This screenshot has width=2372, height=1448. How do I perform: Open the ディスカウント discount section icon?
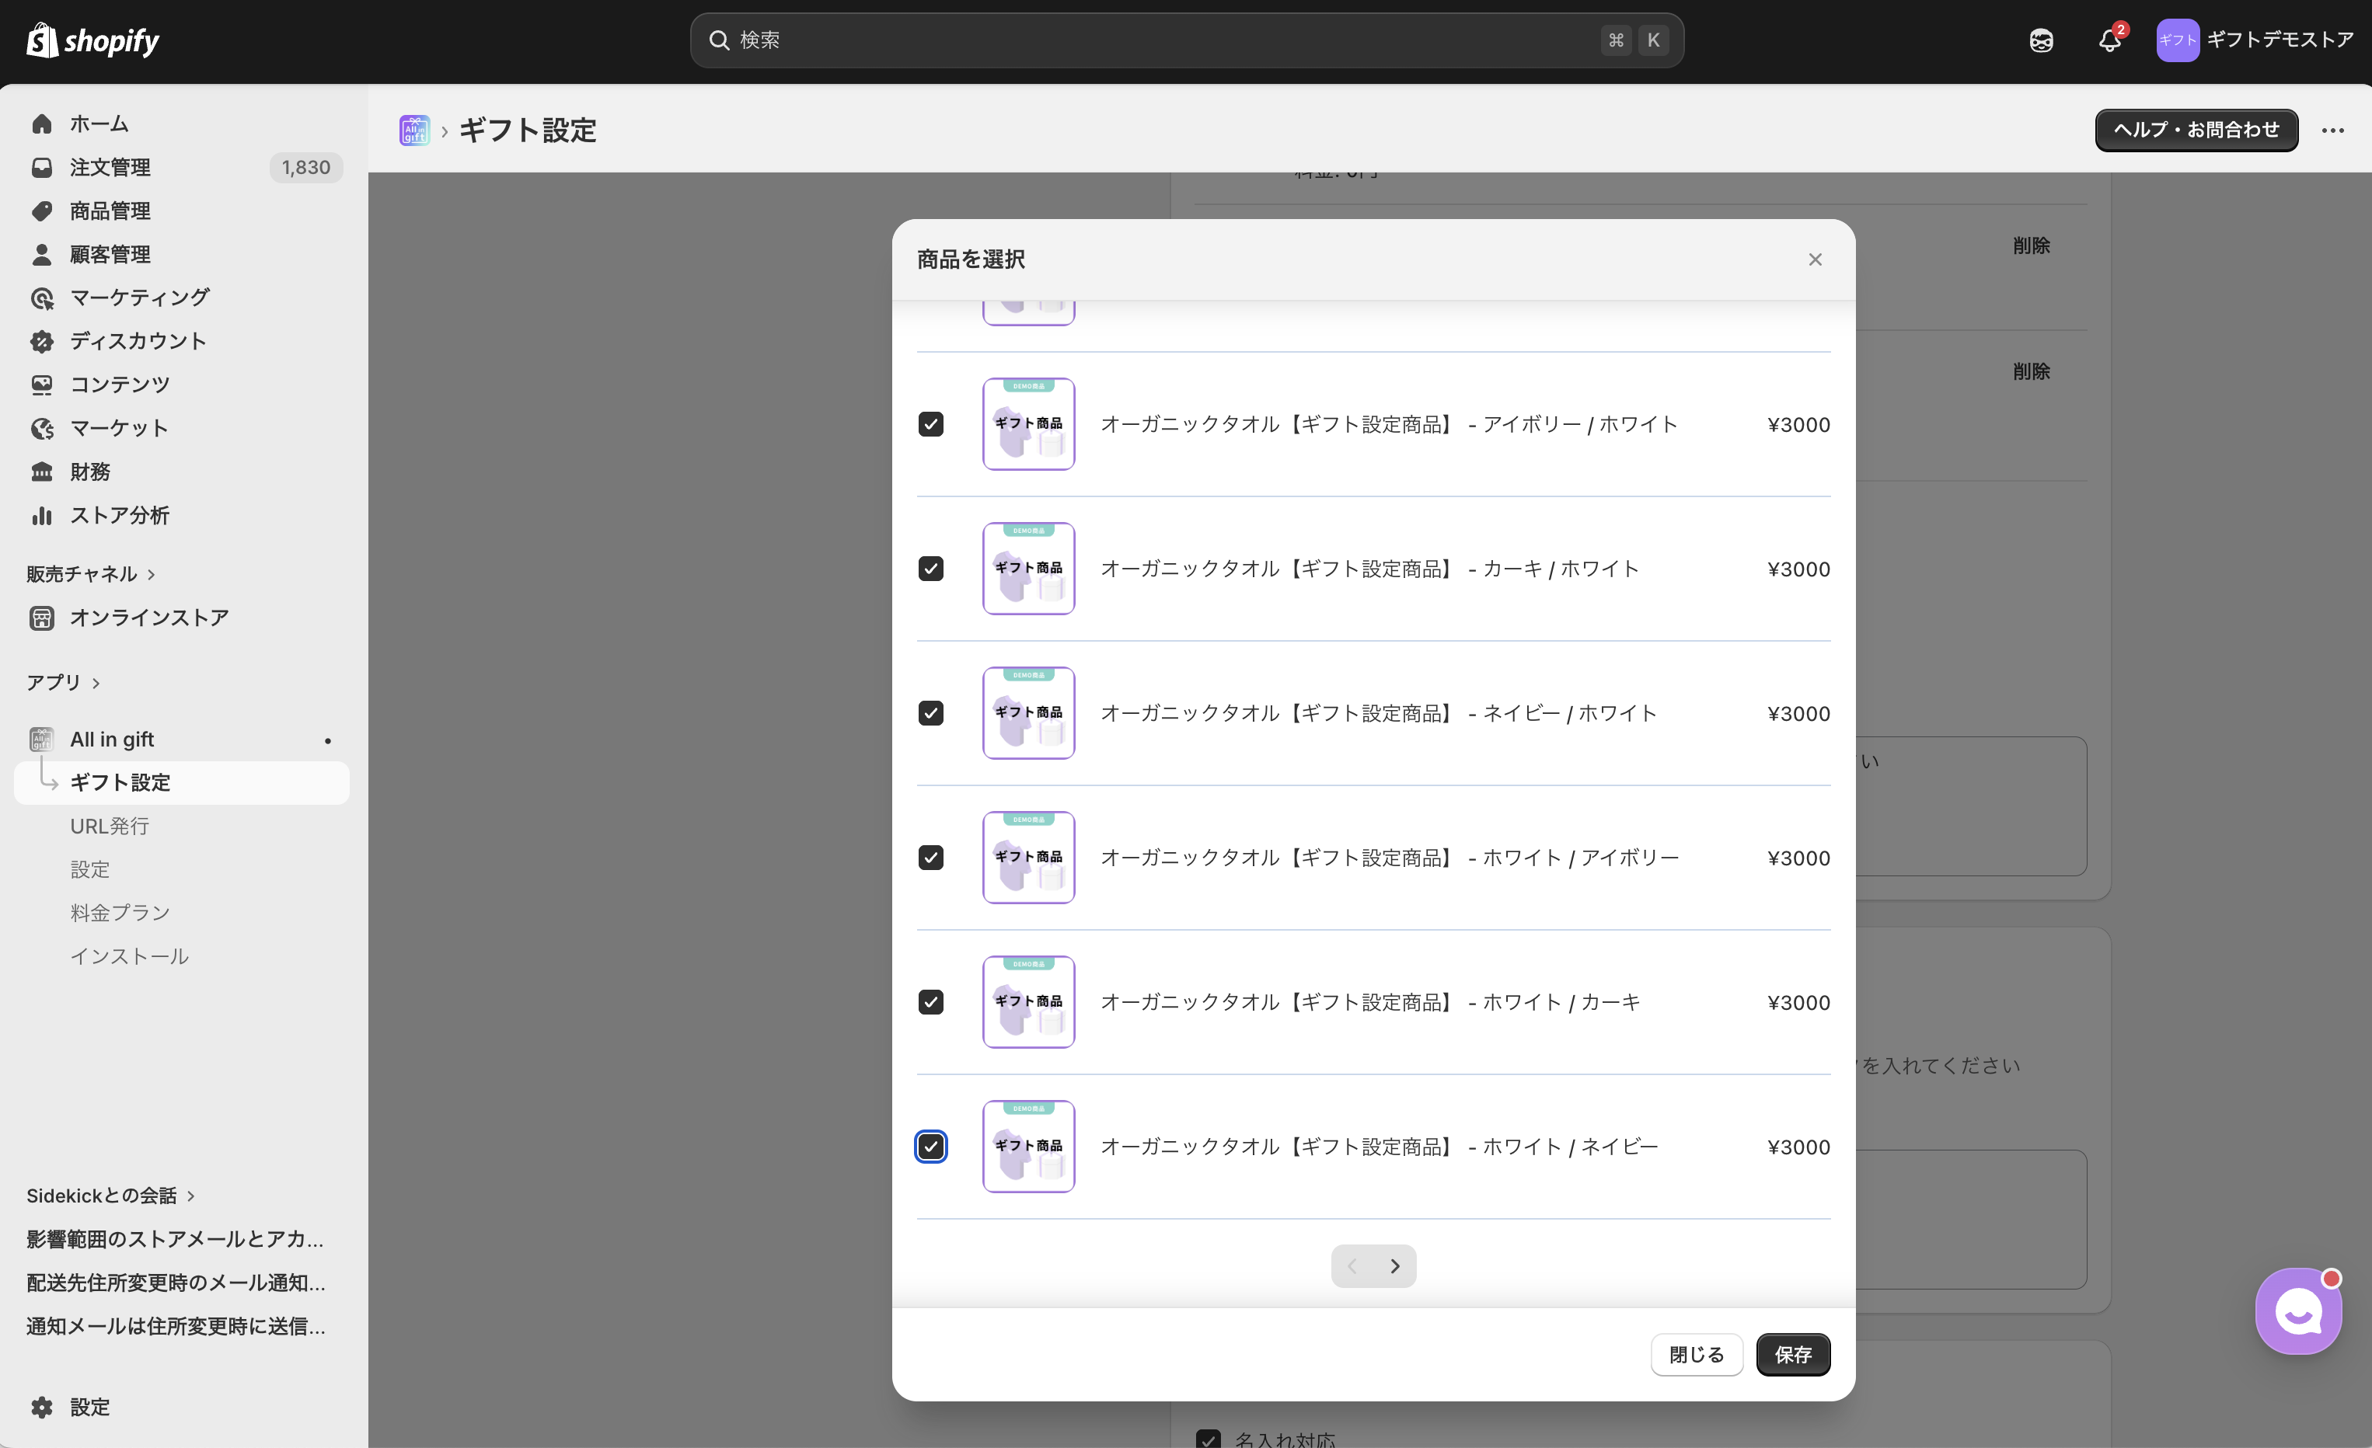42,342
